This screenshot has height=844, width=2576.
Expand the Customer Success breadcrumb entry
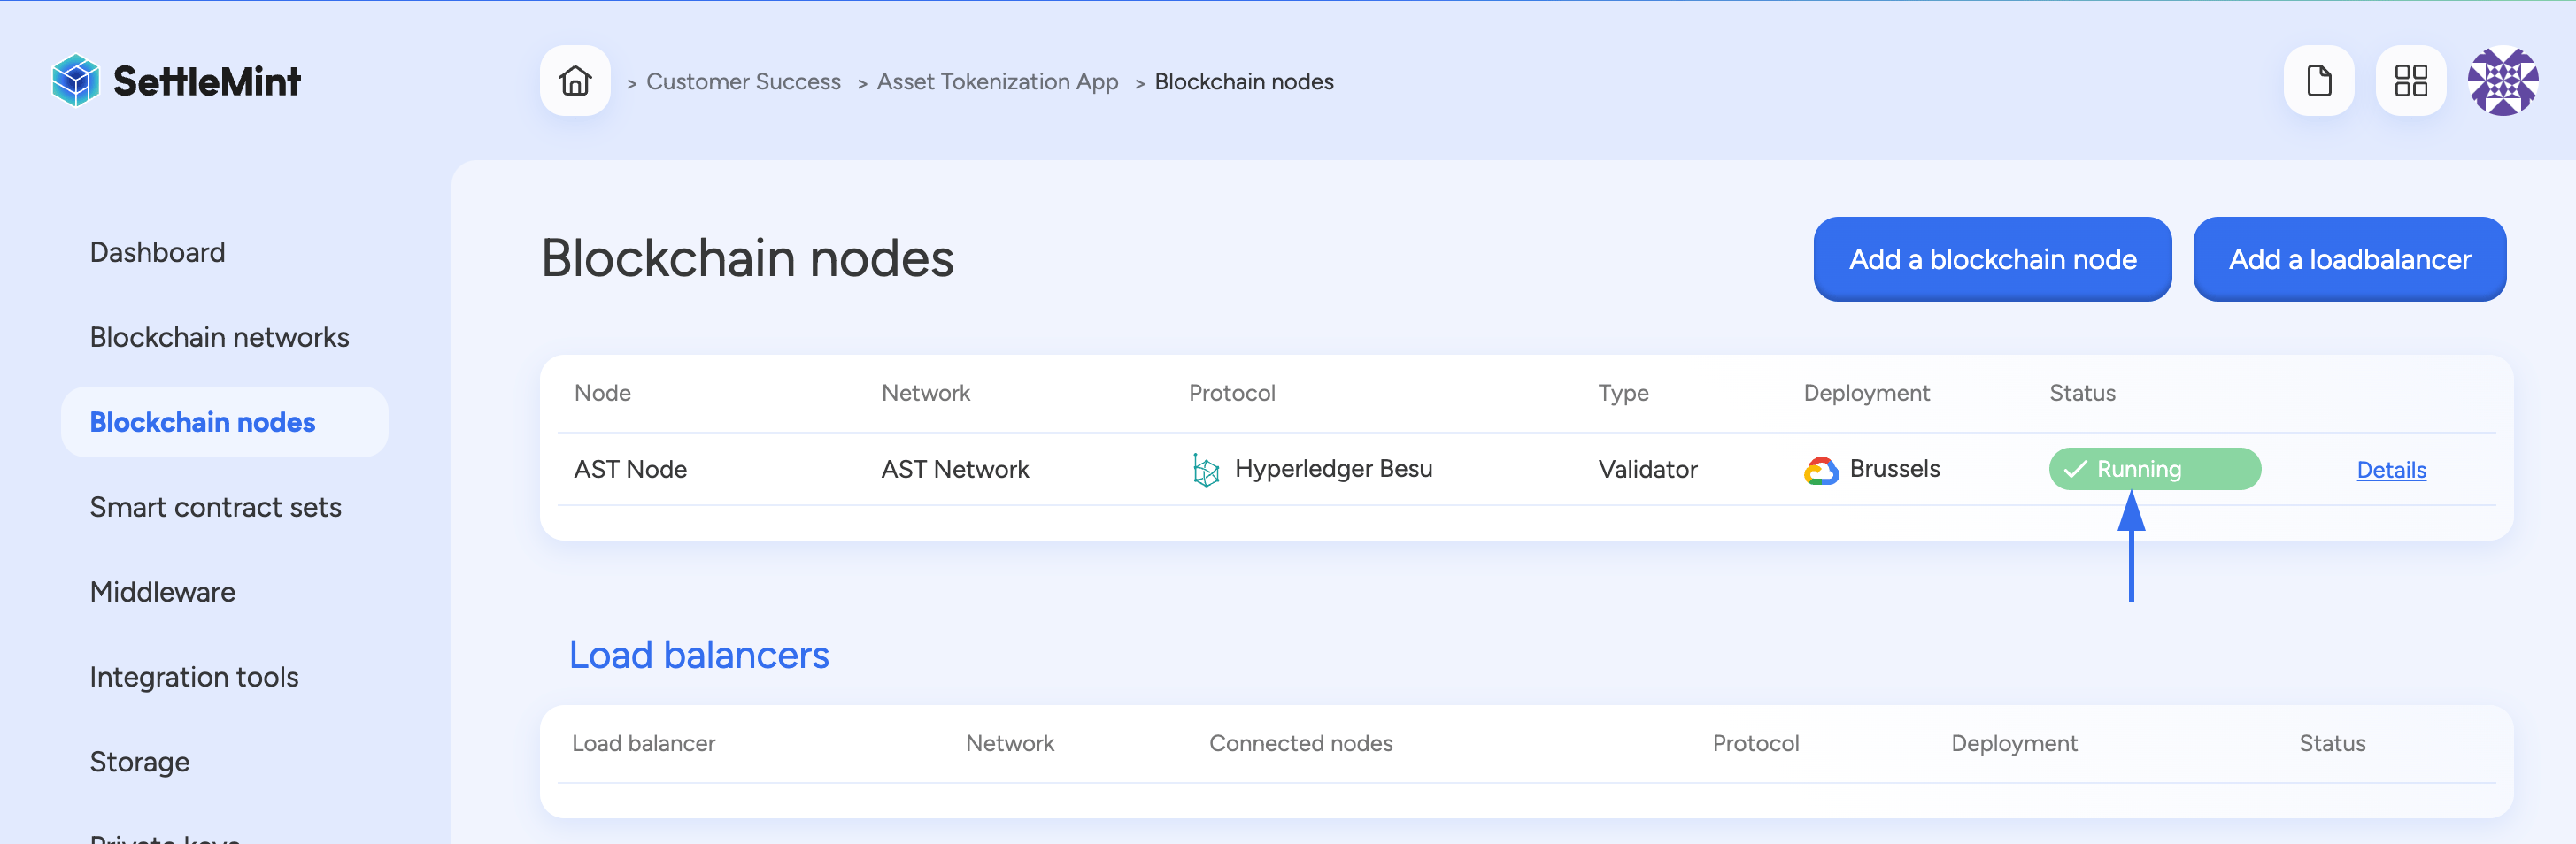tap(743, 81)
